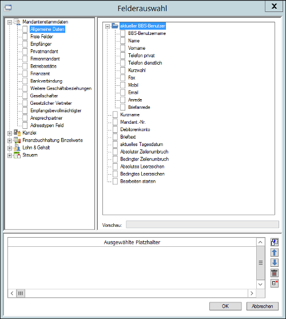Select the Adresstypen Feld entry
The image size is (286, 319).
[47, 125]
